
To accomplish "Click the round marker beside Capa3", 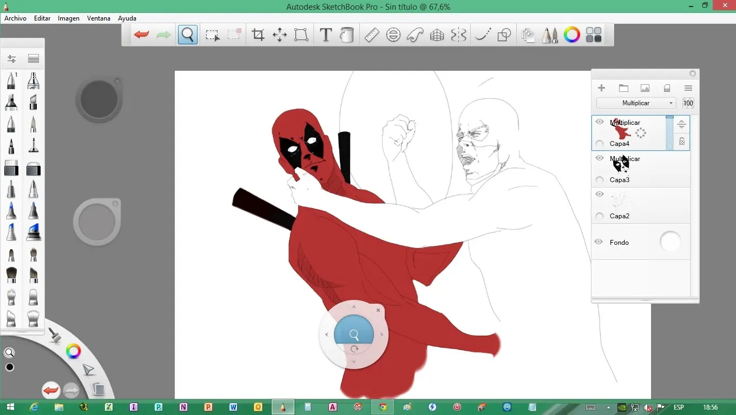I will click(600, 180).
